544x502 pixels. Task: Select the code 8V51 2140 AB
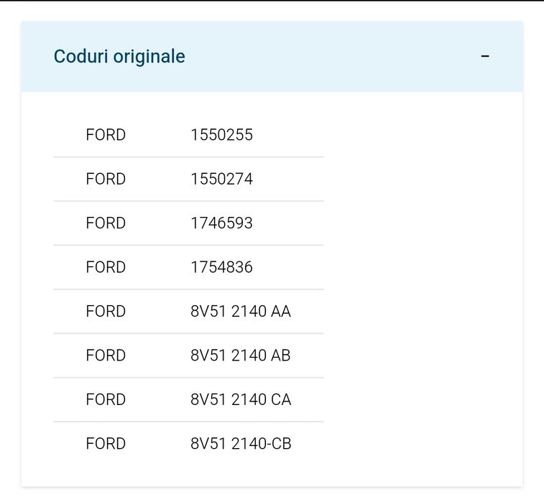coord(241,355)
